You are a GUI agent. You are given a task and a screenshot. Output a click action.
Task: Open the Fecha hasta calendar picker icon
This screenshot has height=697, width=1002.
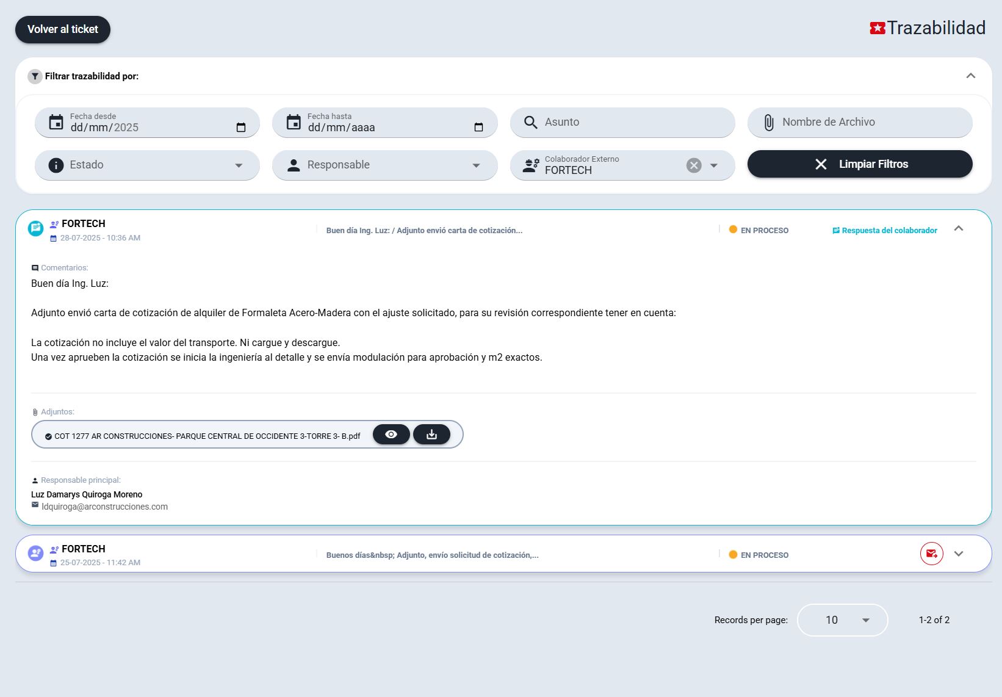point(478,128)
